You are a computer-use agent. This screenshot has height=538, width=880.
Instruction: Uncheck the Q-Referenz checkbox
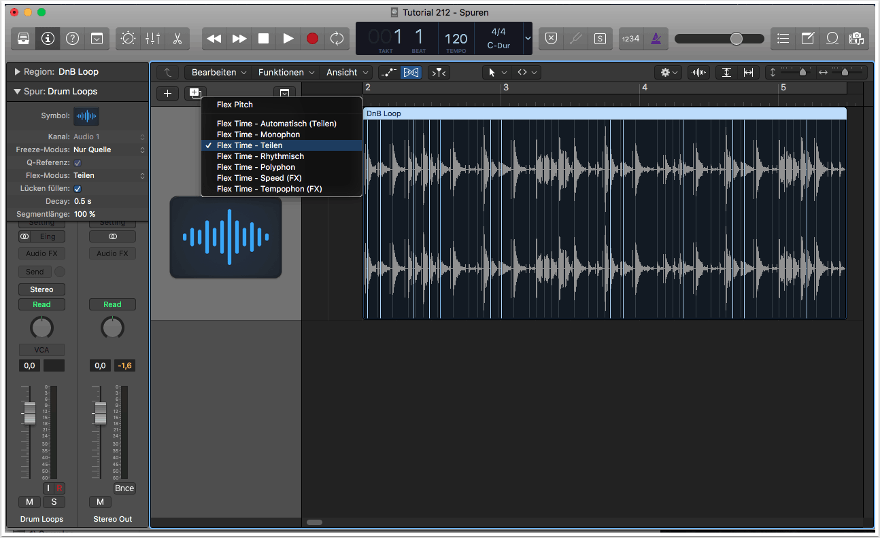point(78,162)
